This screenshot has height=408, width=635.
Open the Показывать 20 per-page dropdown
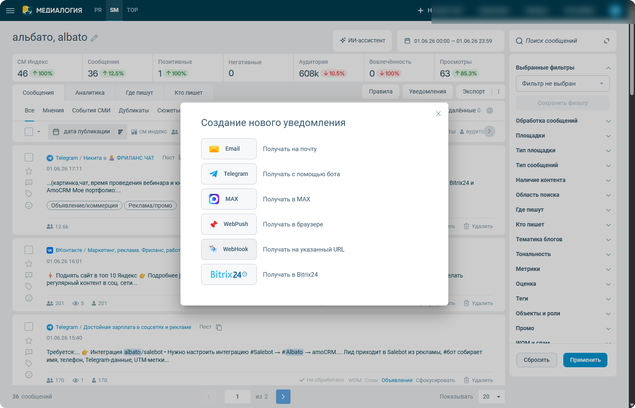click(491, 396)
